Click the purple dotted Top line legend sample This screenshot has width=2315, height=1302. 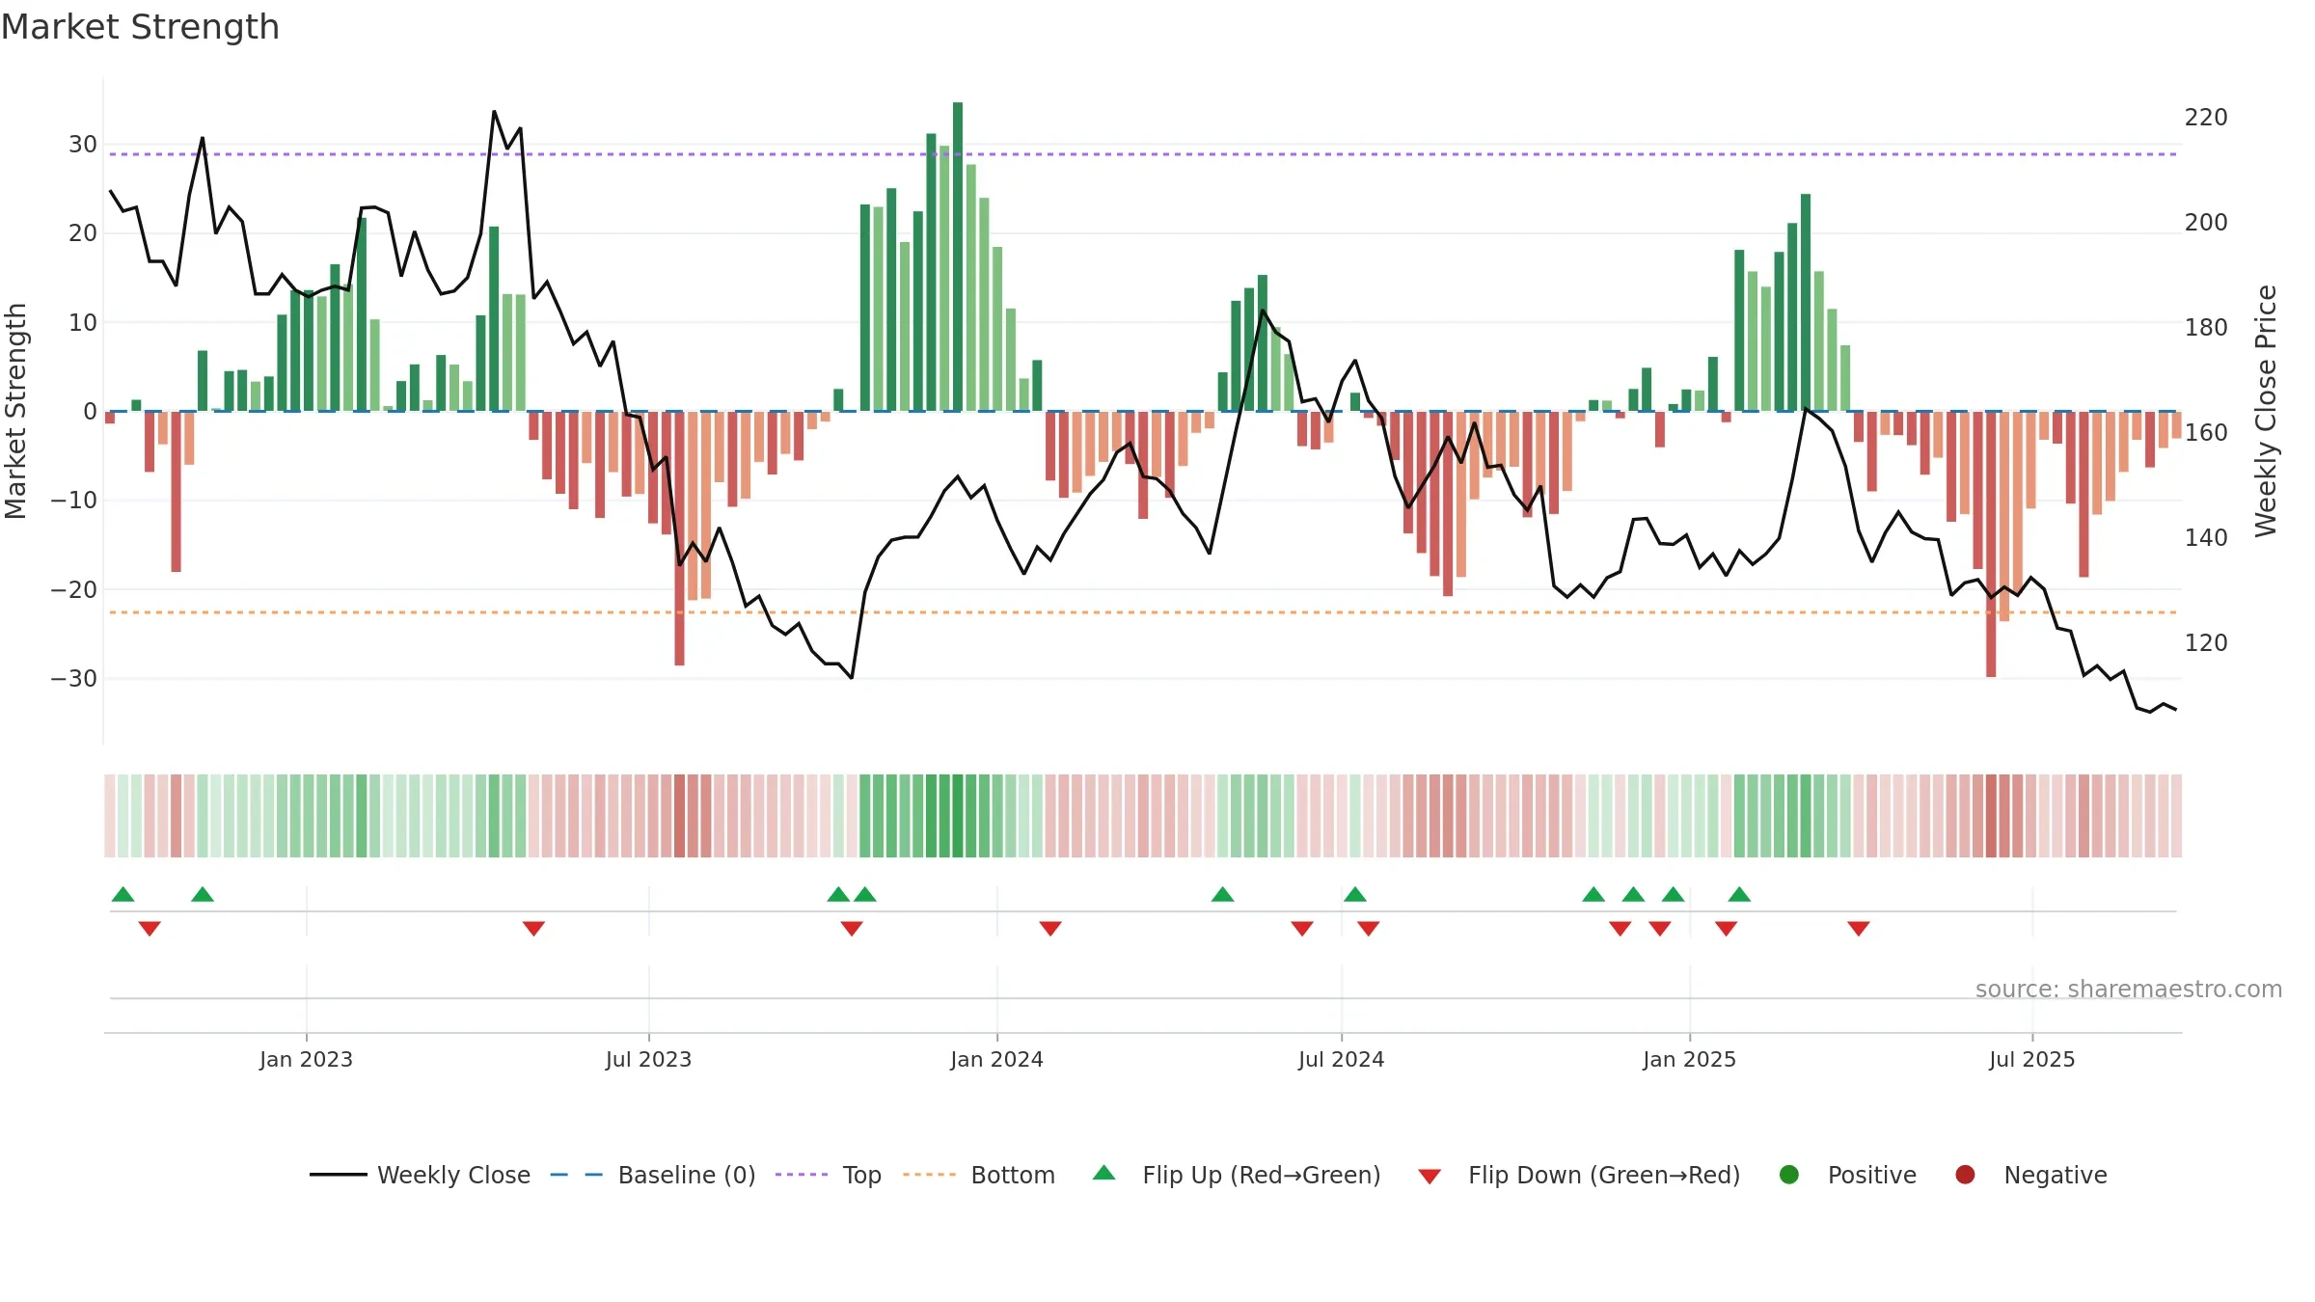click(802, 1175)
